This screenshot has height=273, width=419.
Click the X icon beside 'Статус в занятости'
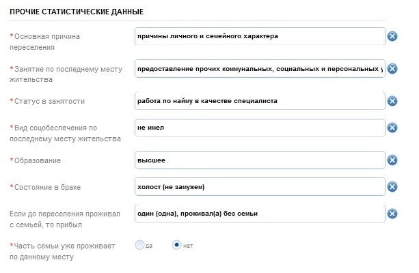(392, 101)
